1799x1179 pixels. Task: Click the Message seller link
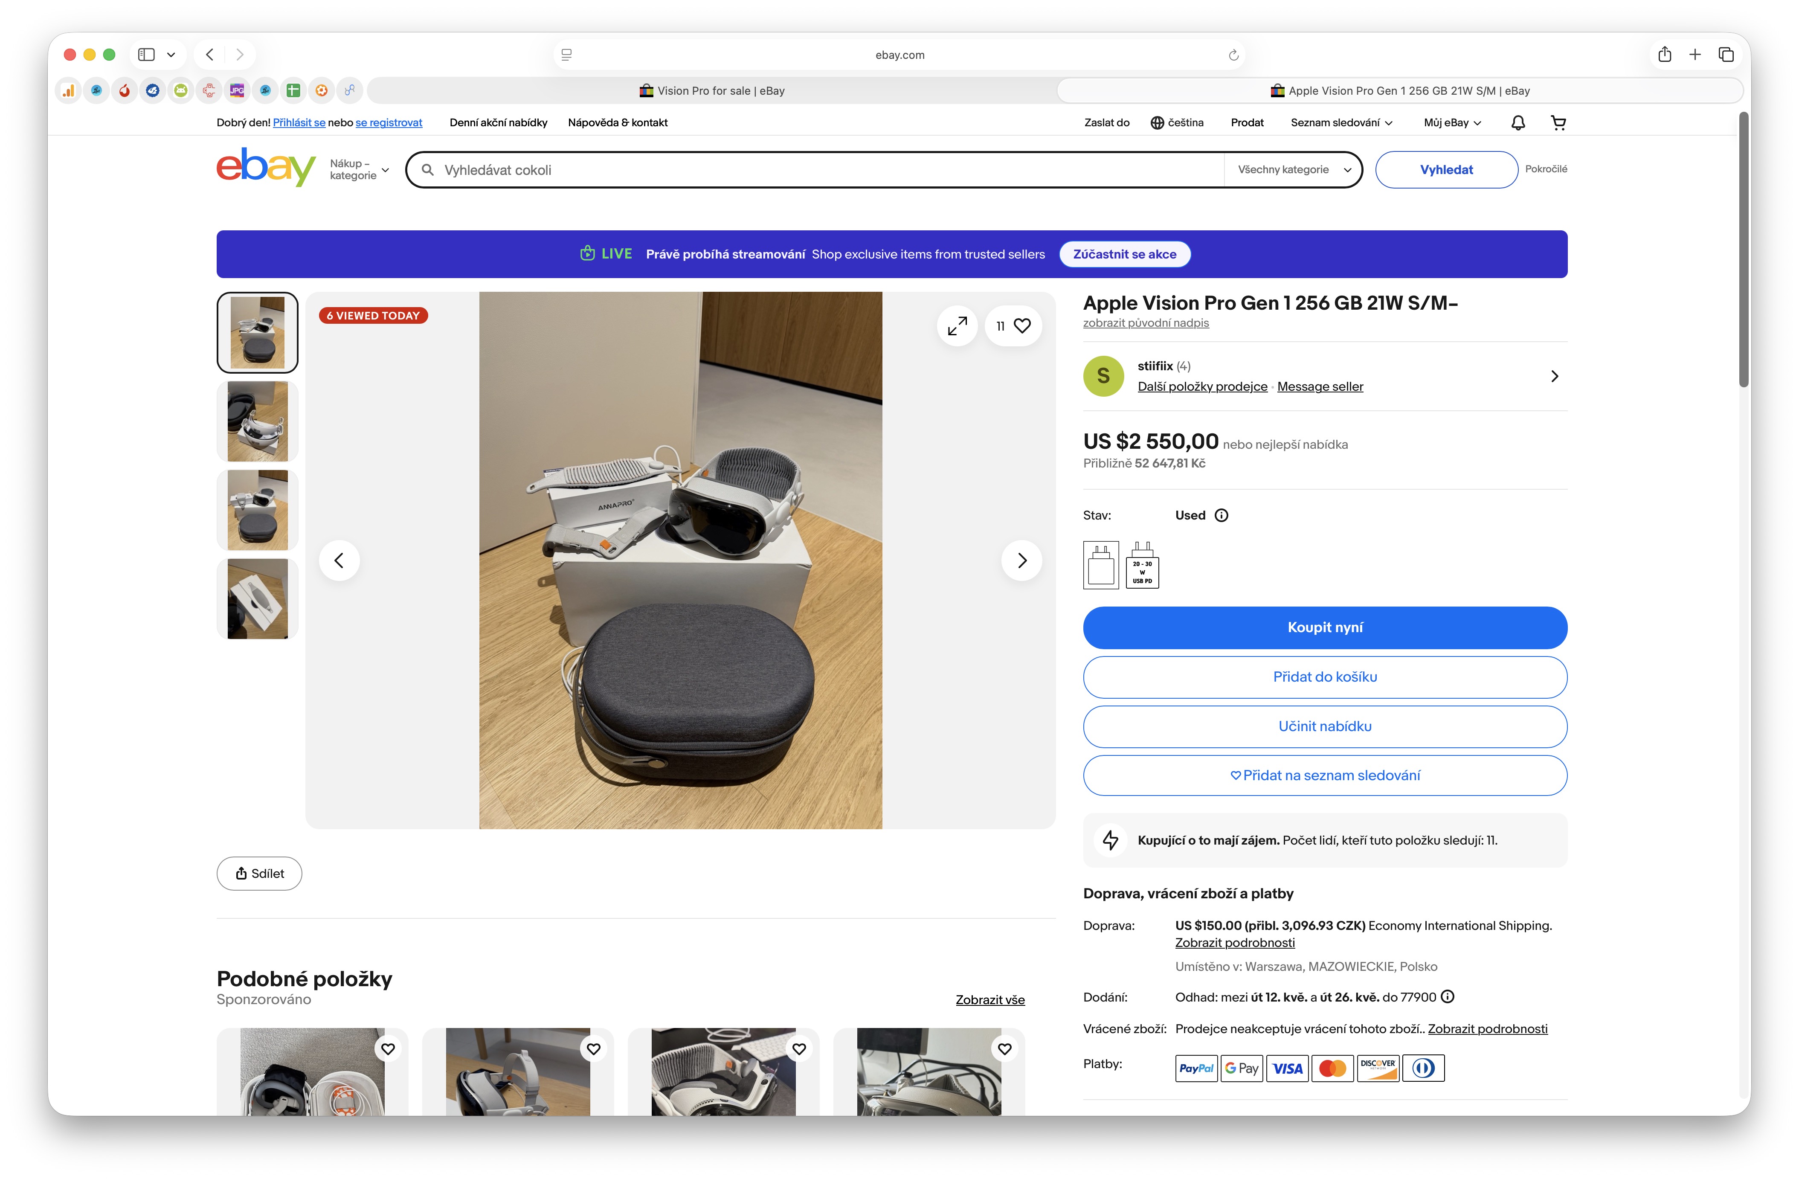(1320, 387)
